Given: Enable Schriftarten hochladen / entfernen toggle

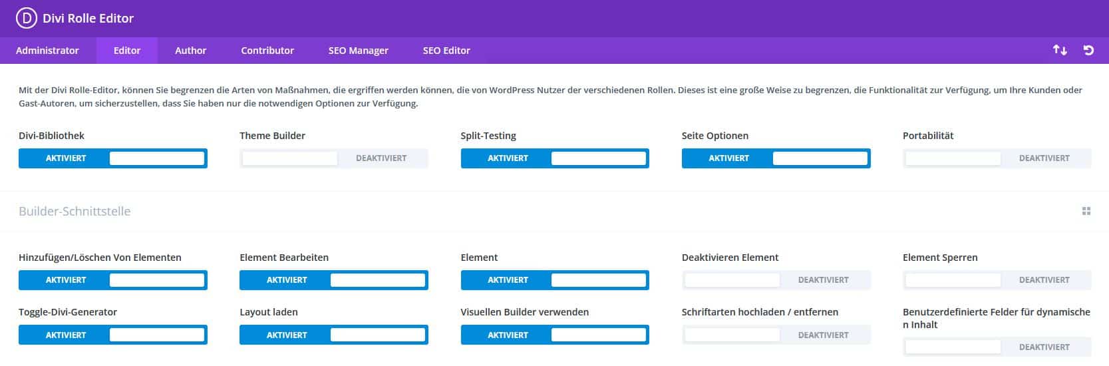Looking at the screenshot, I should click(x=776, y=335).
